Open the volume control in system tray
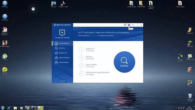 click(184, 108)
